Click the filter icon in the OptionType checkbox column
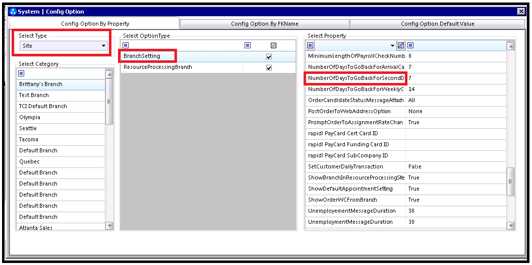Image resolution: width=532 pixels, height=265 pixels. [248, 45]
